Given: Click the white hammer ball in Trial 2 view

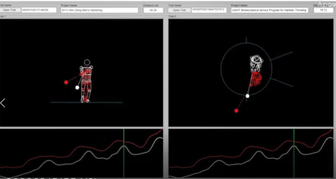Looking at the screenshot, I should (247, 96).
